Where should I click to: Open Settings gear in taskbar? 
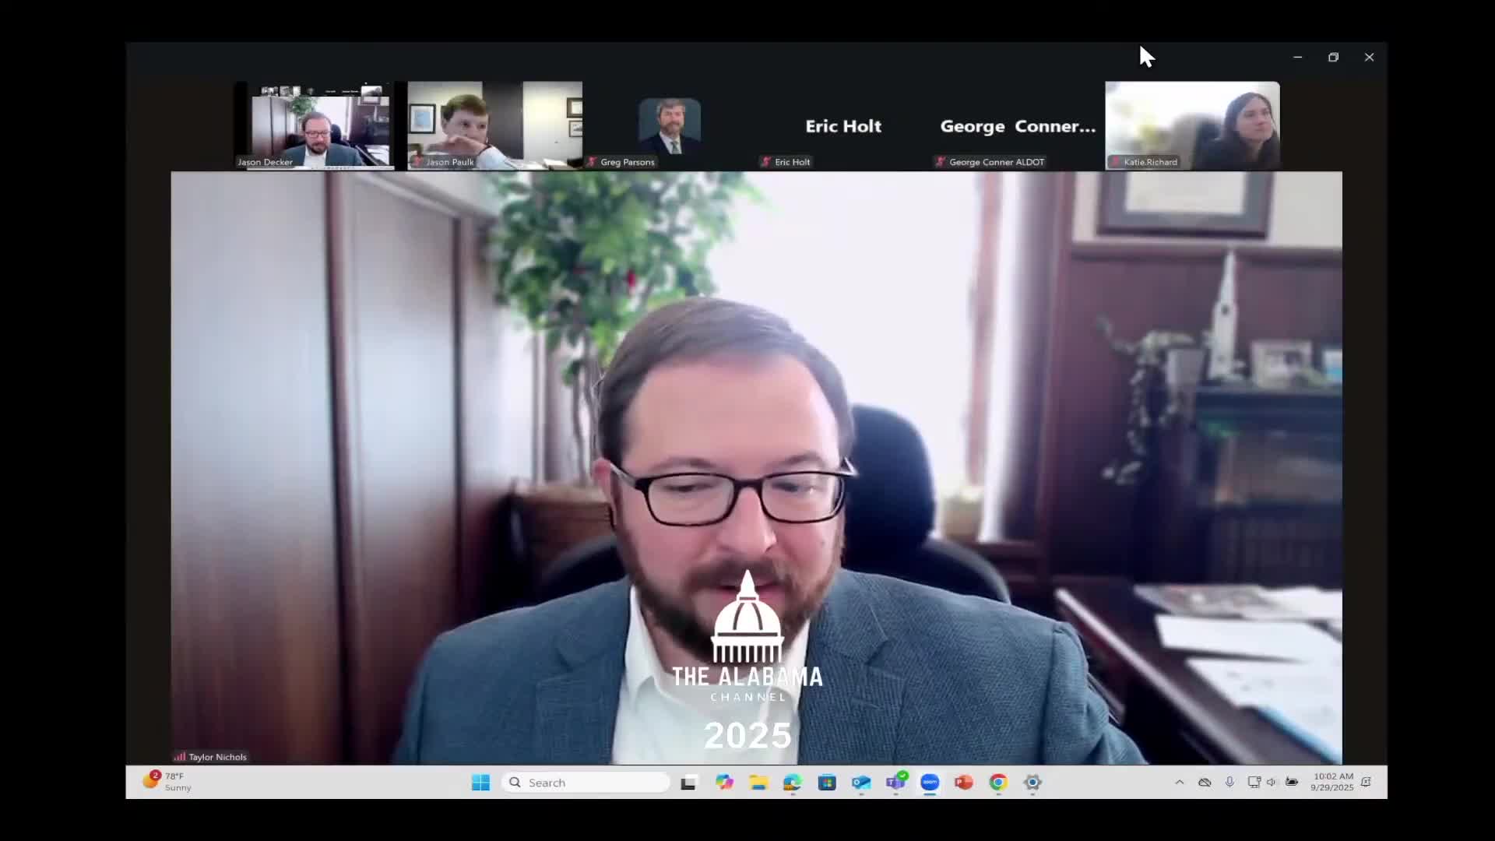(x=1032, y=783)
